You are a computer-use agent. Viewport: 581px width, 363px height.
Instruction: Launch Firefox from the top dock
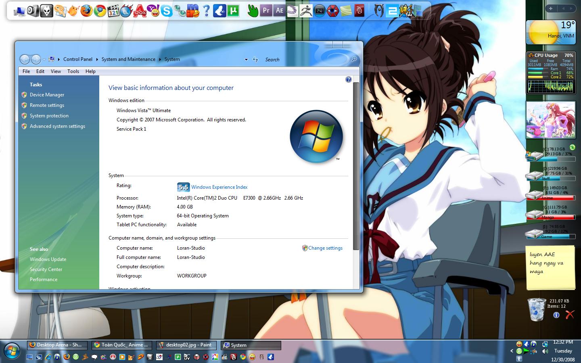point(86,10)
